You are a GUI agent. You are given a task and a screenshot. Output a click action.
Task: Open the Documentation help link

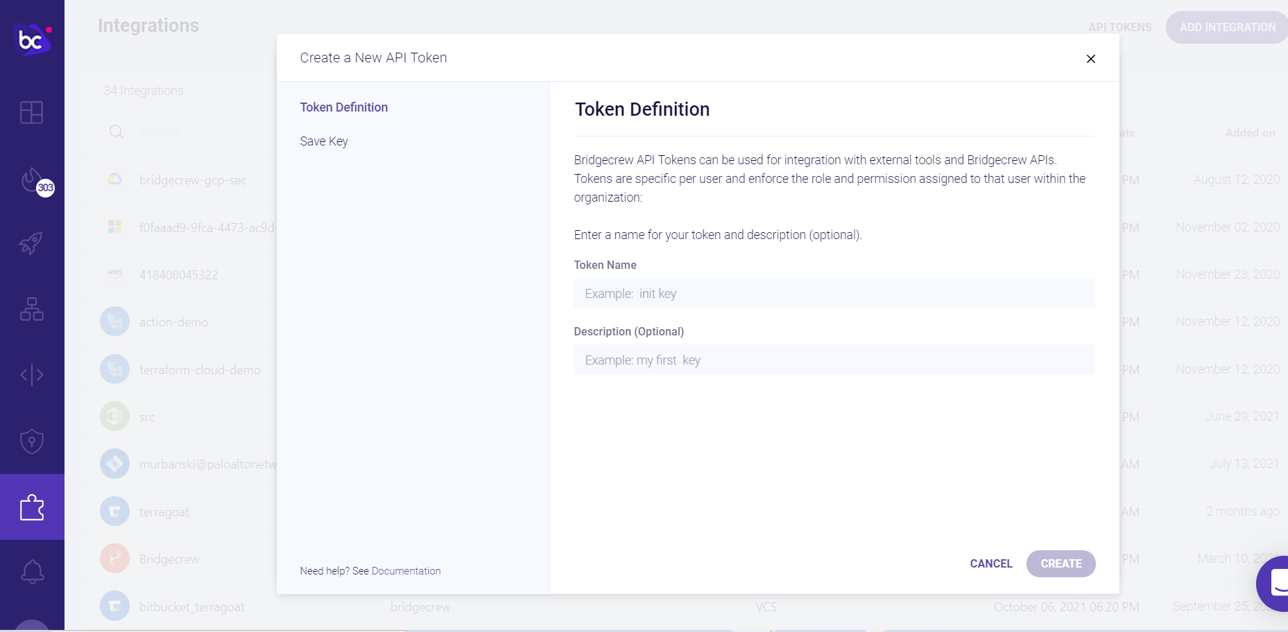tap(406, 571)
